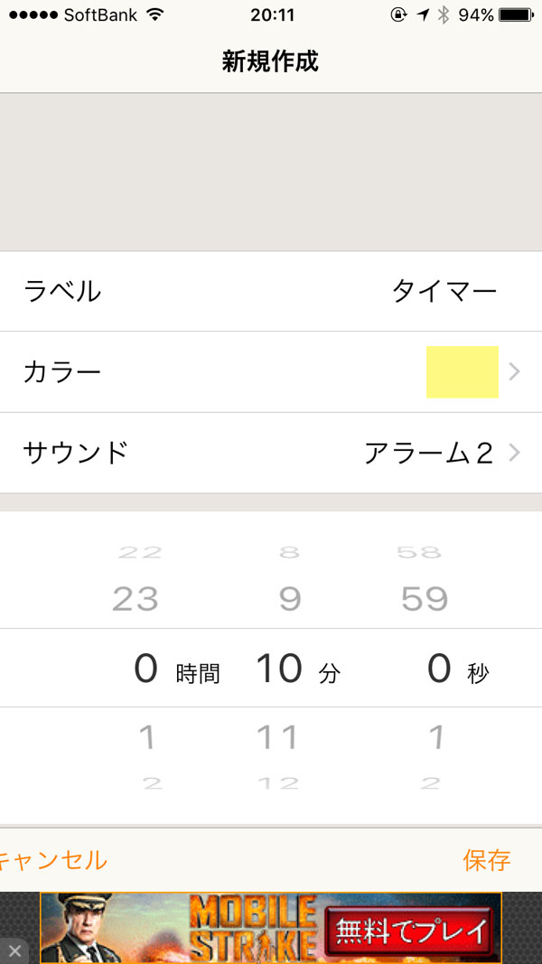Viewport: 542px width, 964px height.
Task: Tap the rotation lock status icon
Action: pos(398,14)
